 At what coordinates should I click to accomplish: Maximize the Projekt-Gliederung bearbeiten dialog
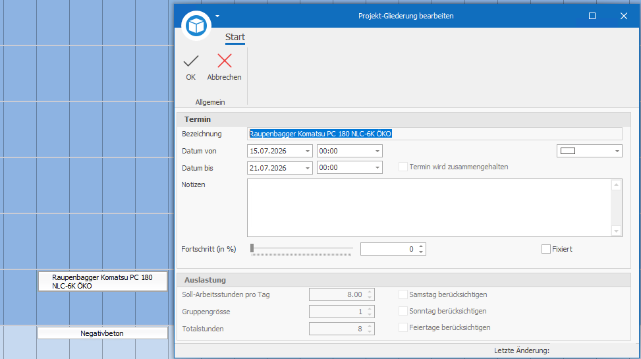(x=592, y=16)
